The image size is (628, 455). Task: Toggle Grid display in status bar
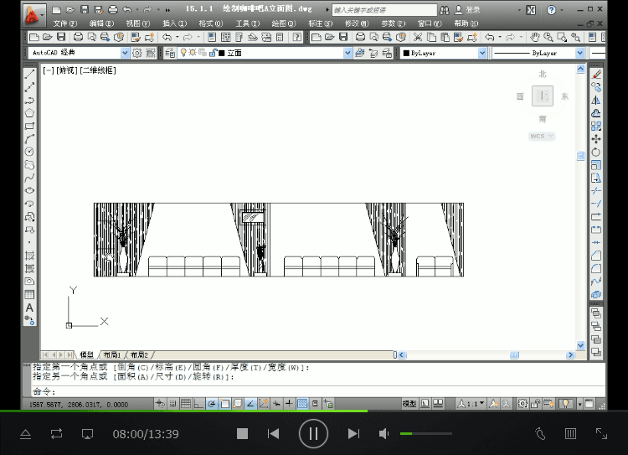tap(185, 404)
